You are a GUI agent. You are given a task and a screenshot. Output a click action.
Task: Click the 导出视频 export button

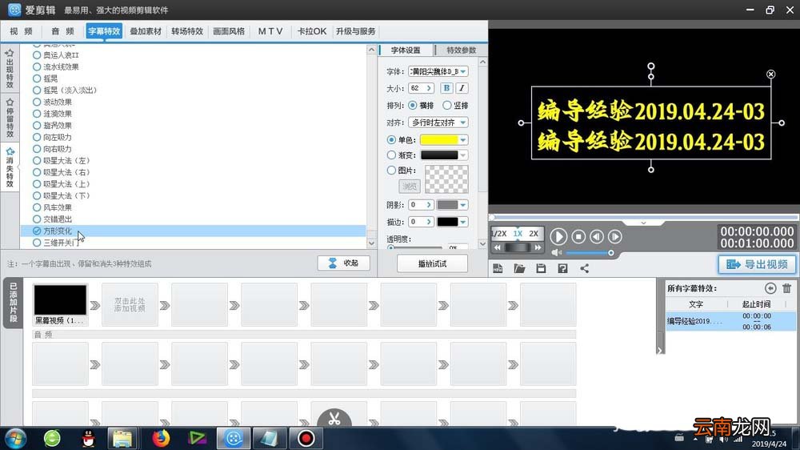(x=757, y=264)
